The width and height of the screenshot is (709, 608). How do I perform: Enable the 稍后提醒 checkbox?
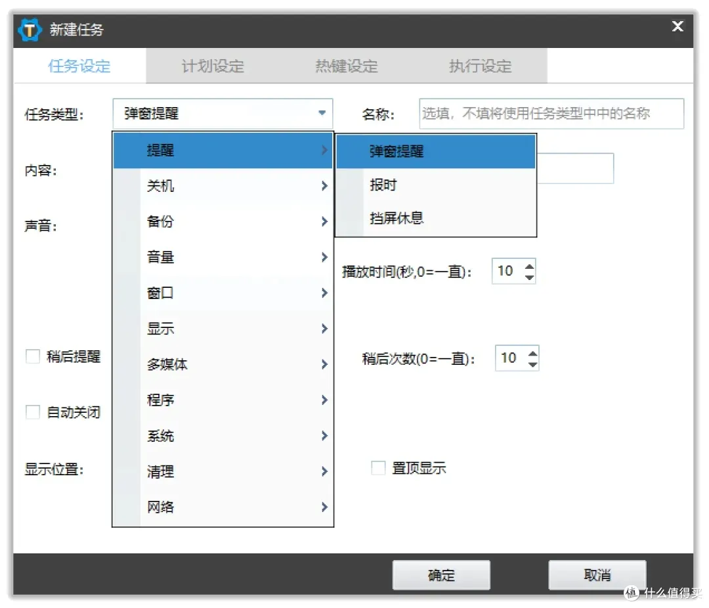click(32, 356)
